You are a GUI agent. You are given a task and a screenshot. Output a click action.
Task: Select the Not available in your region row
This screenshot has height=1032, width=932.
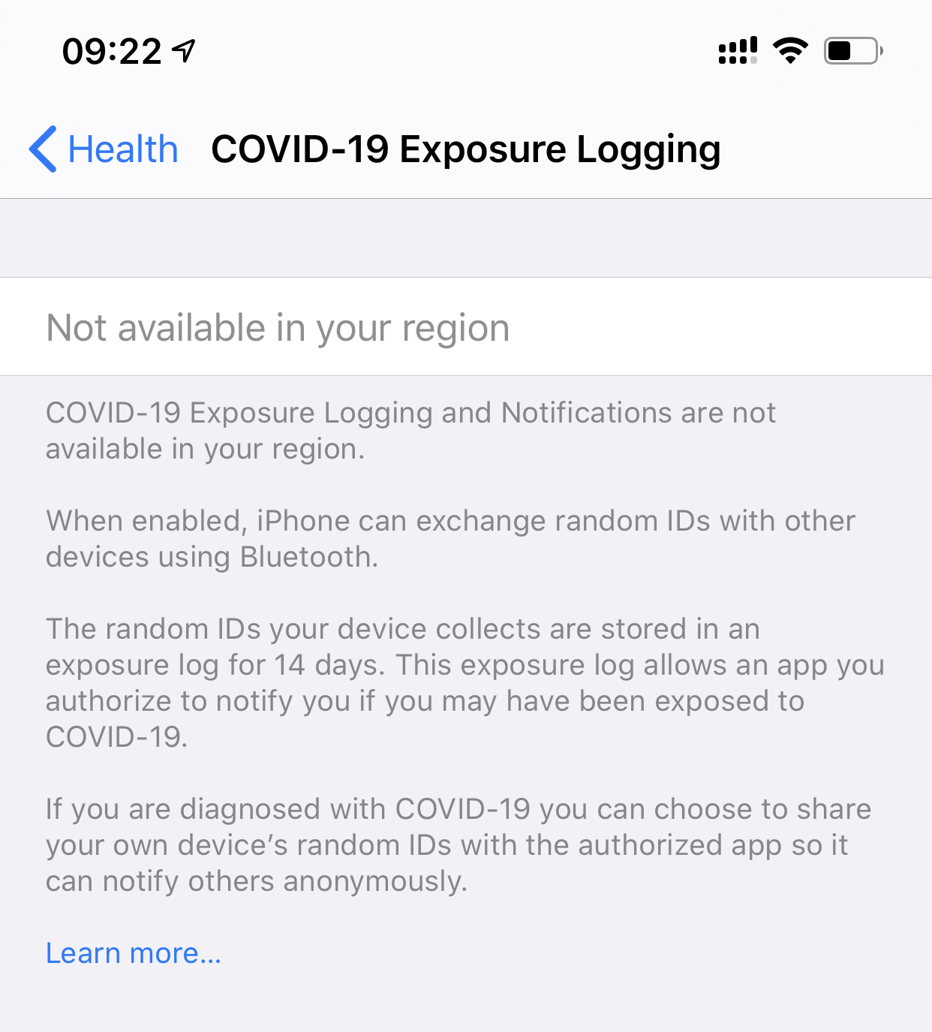coord(466,327)
